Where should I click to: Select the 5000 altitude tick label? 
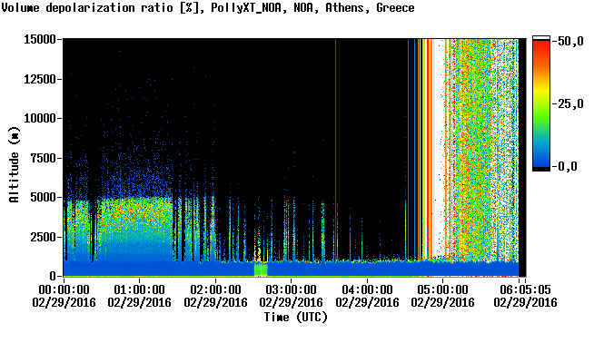coord(44,197)
